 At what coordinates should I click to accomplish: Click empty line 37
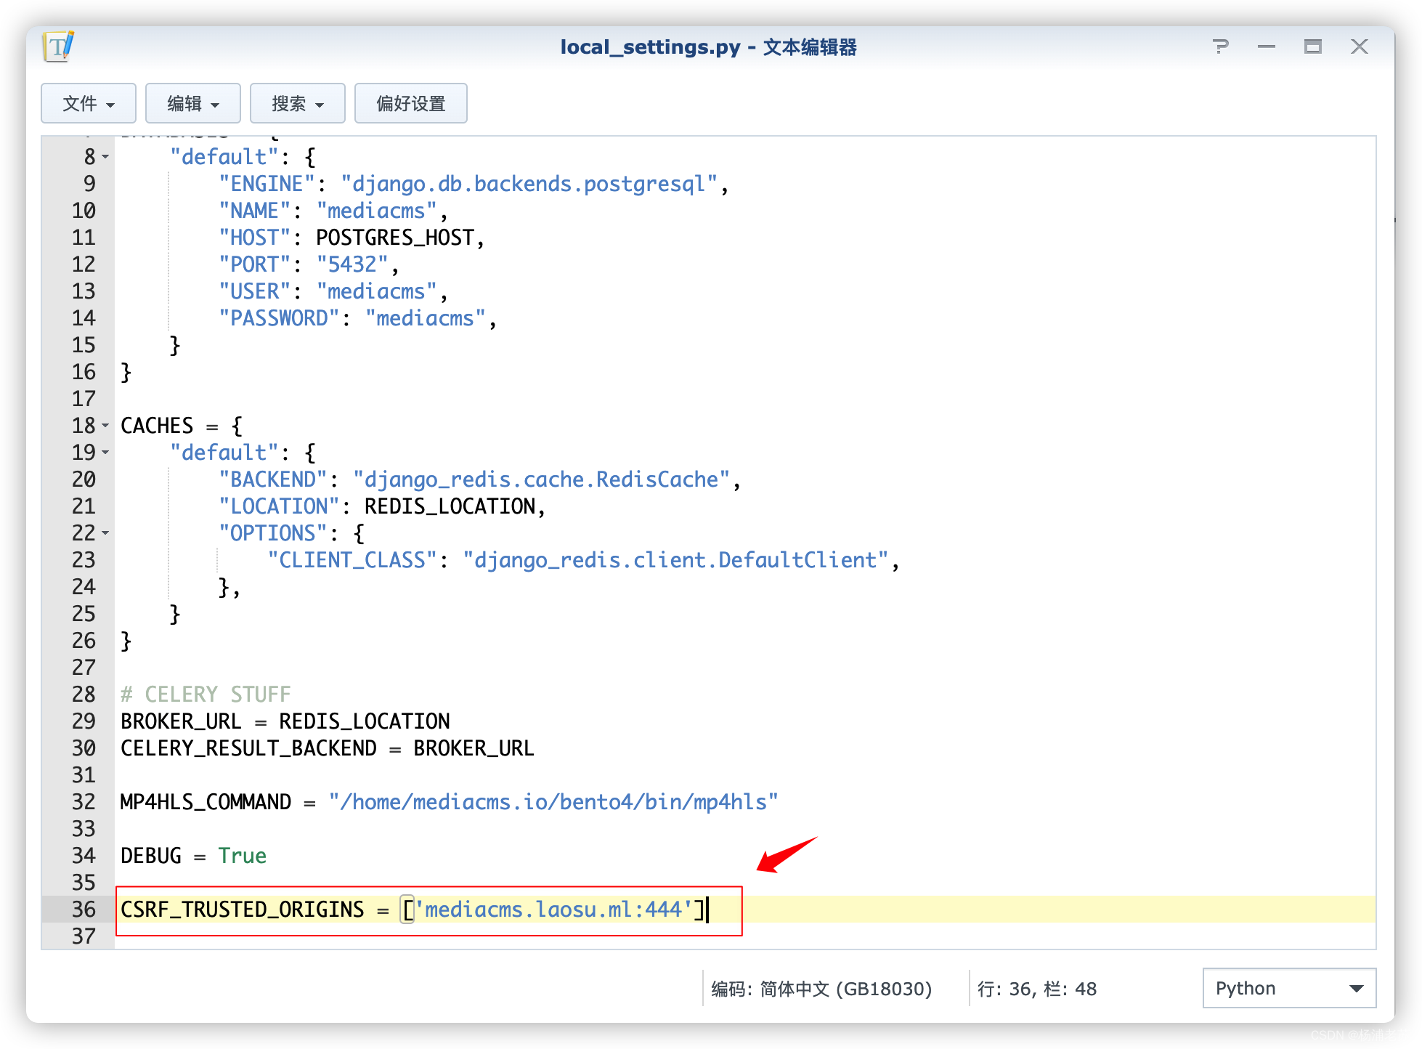tap(745, 936)
